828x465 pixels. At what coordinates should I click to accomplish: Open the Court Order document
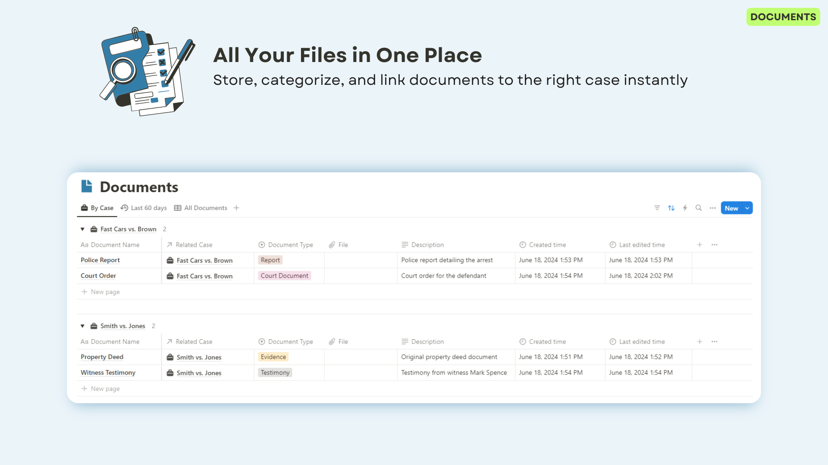pos(98,276)
